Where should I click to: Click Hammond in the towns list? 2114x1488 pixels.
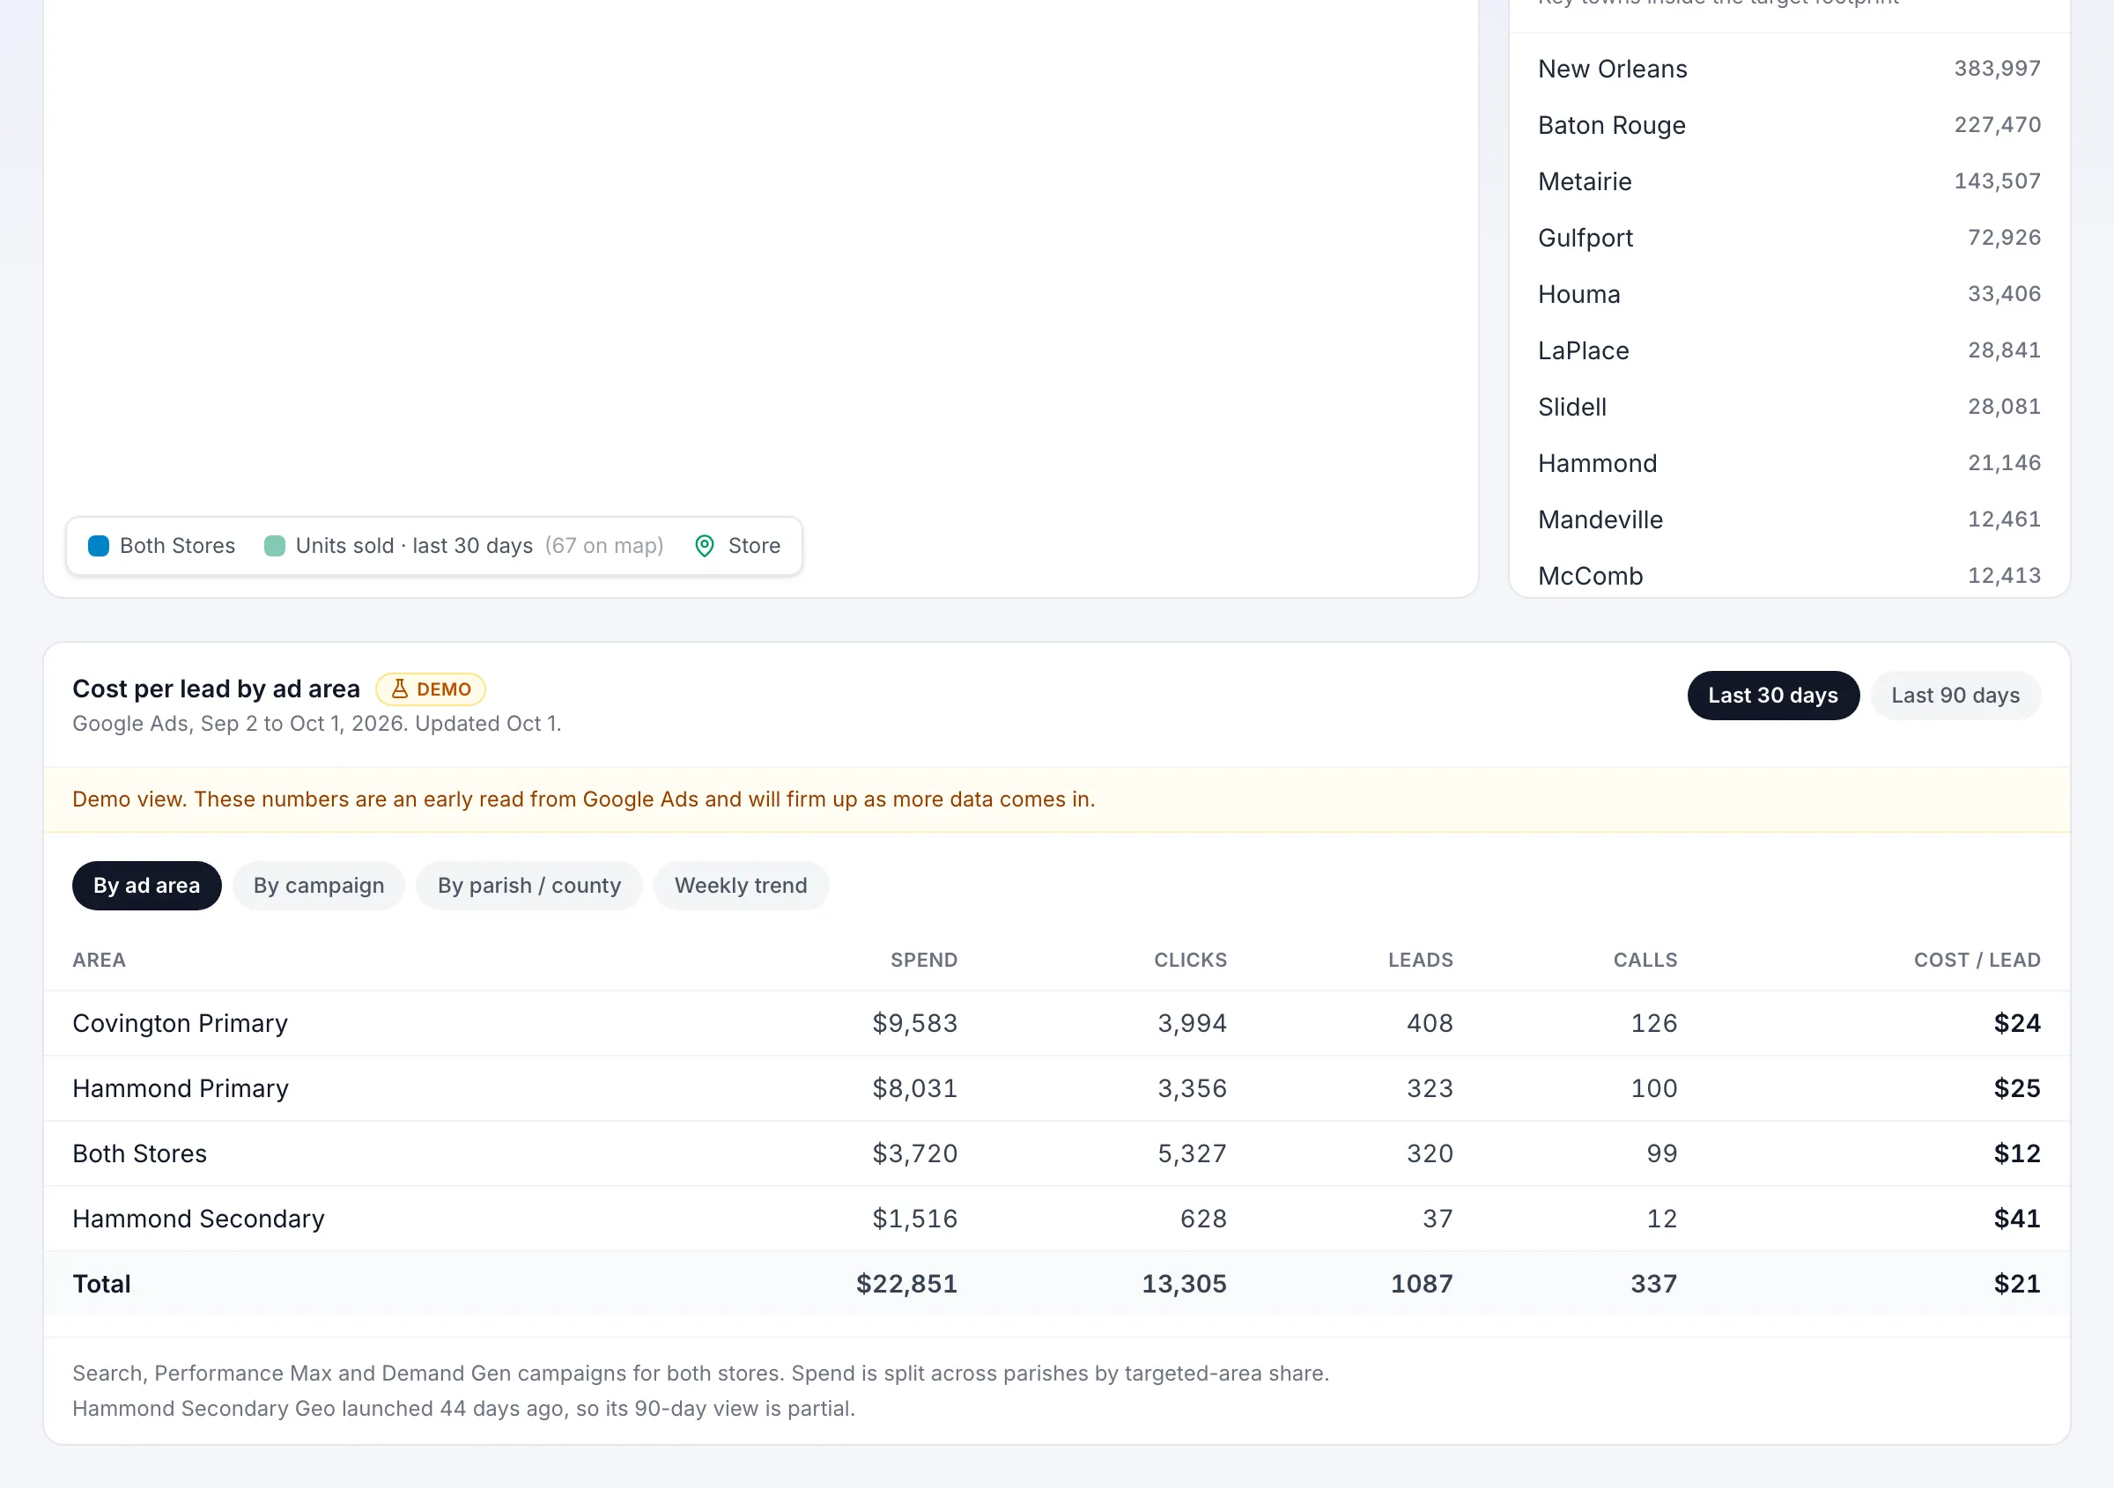pyautogui.click(x=1598, y=463)
